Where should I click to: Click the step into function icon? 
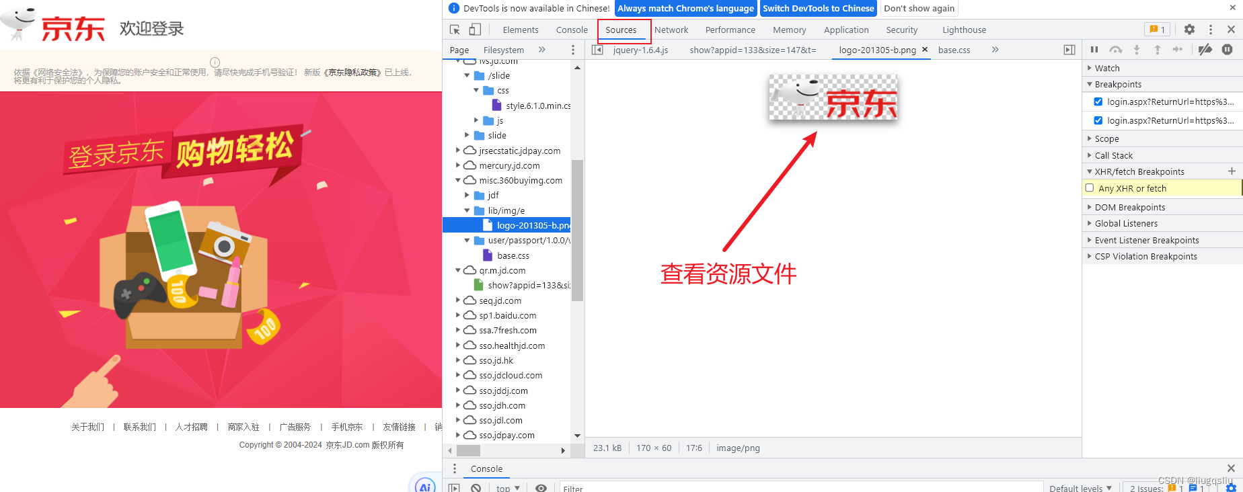pyautogui.click(x=1137, y=50)
